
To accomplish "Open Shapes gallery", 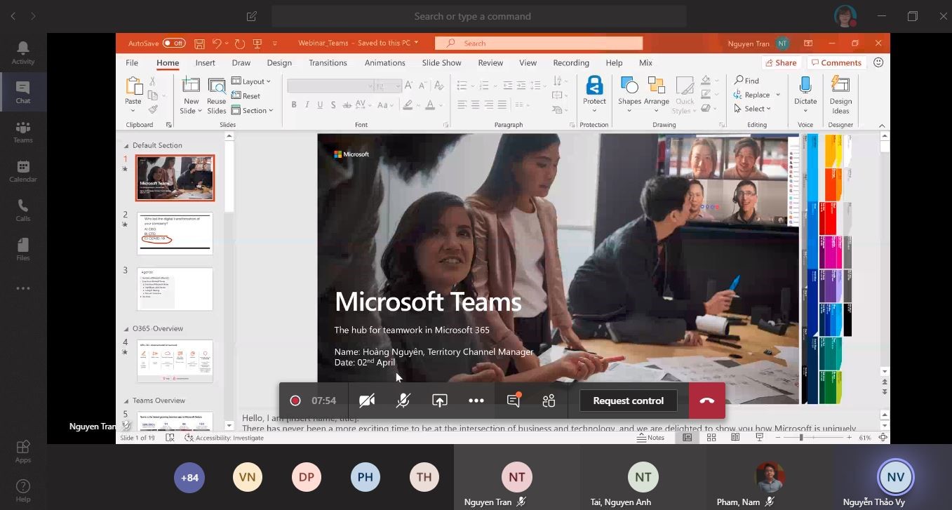I will coord(629,95).
